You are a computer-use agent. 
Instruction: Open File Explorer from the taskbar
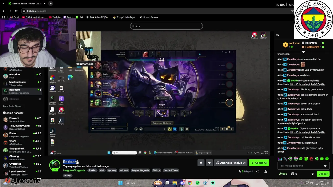click(175, 183)
